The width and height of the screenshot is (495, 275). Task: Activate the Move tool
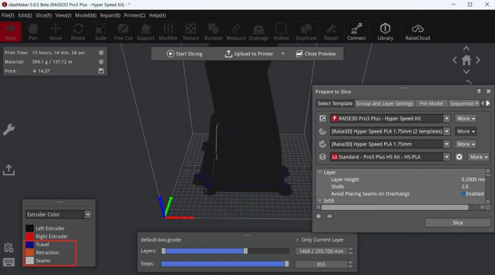click(55, 32)
